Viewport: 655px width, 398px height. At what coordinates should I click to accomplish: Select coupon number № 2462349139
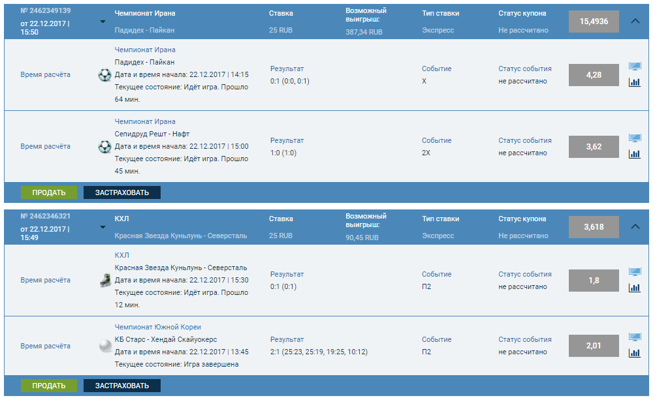click(x=46, y=10)
